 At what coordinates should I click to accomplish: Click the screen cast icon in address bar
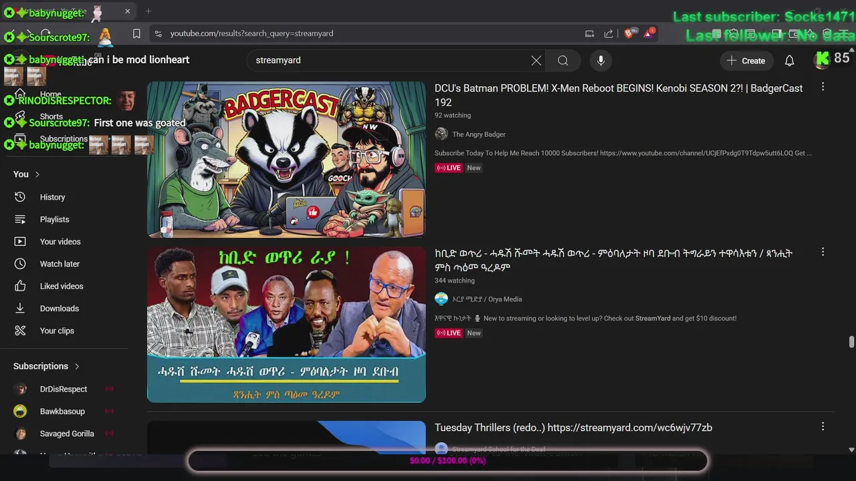[x=589, y=33]
